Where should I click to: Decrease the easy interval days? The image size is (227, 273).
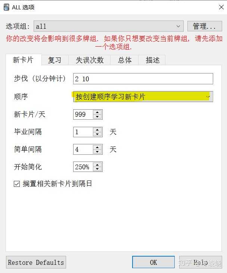[97, 152]
